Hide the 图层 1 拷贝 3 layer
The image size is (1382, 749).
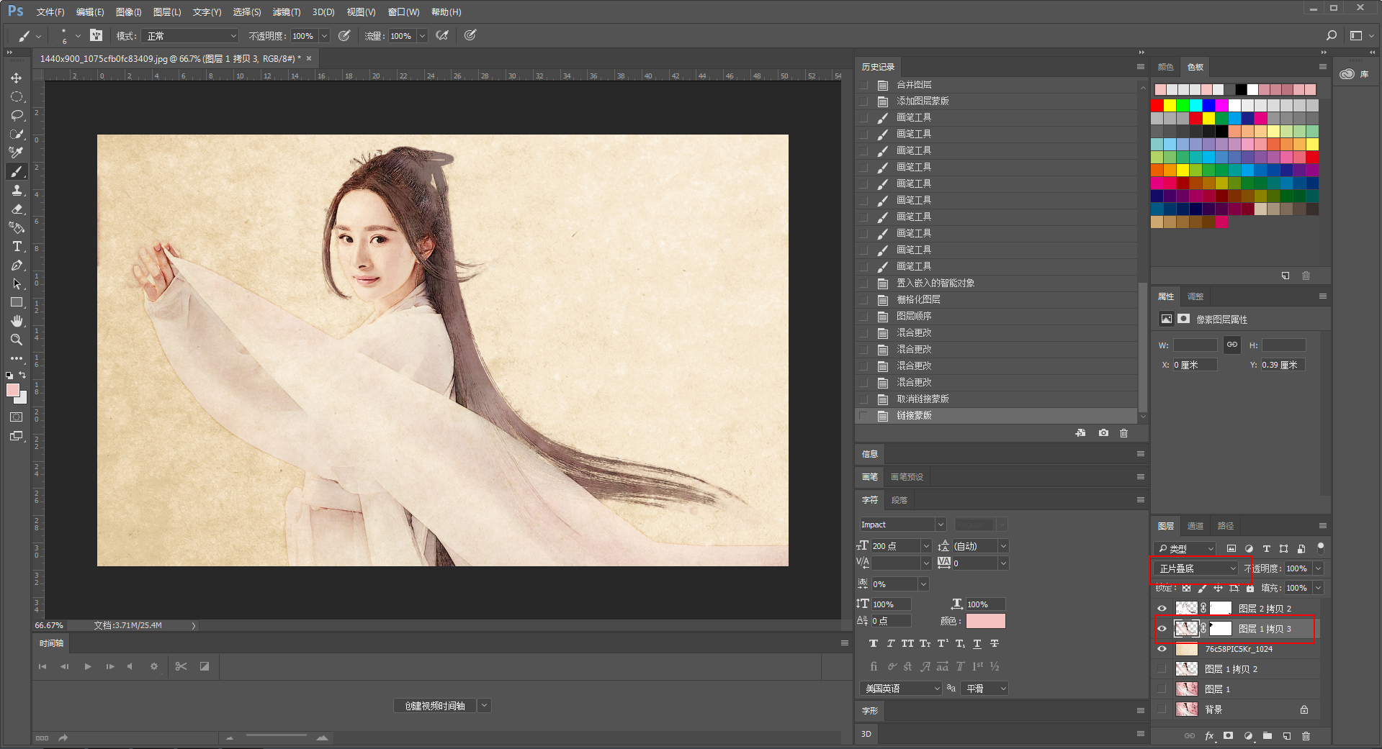point(1162,629)
